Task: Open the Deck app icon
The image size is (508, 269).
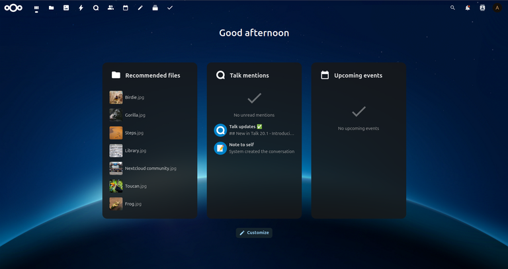Action: tap(155, 8)
